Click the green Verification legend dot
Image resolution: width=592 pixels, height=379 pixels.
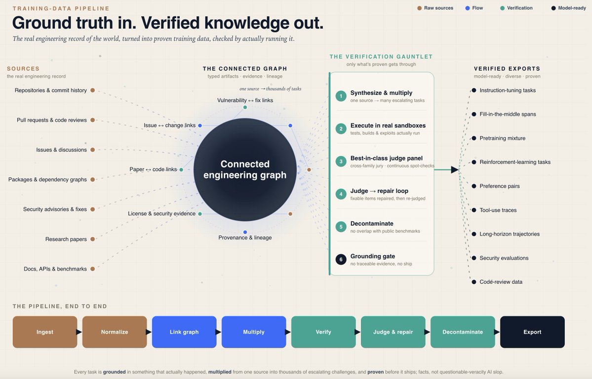[x=502, y=8]
